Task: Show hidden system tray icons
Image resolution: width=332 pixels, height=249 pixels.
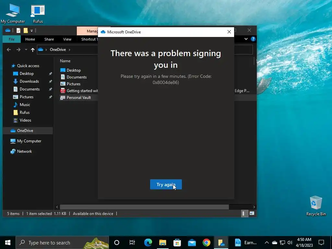Action: click(267, 243)
